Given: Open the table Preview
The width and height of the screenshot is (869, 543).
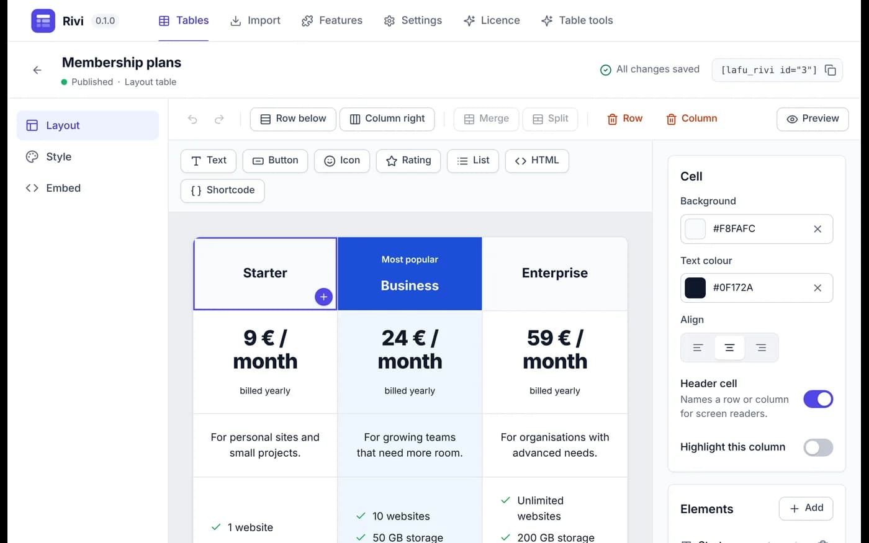Looking at the screenshot, I should pos(813,119).
